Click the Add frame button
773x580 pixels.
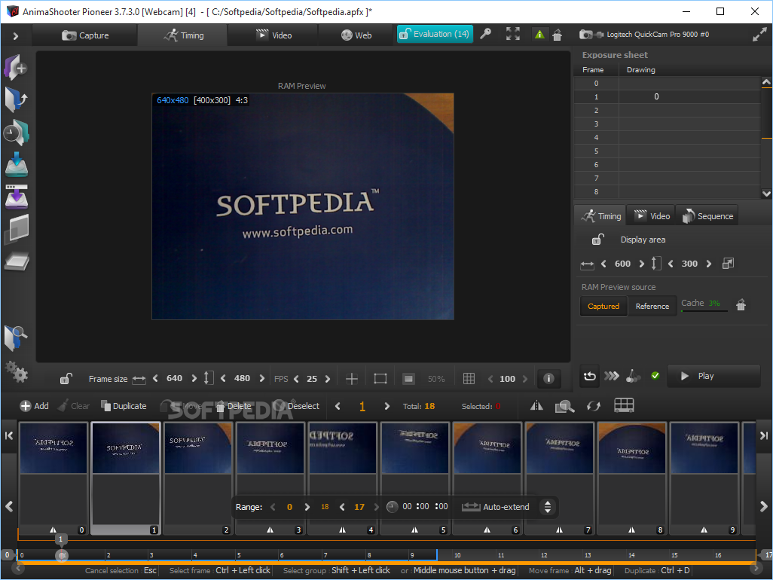tap(34, 406)
